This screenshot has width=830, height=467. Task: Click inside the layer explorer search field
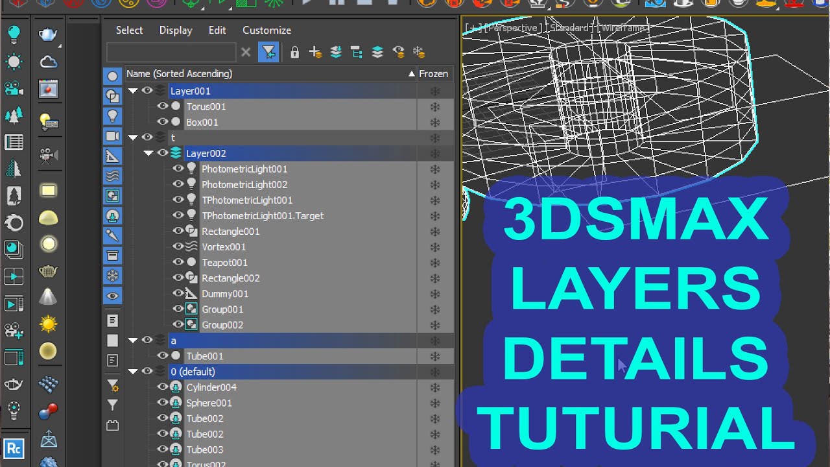171,52
